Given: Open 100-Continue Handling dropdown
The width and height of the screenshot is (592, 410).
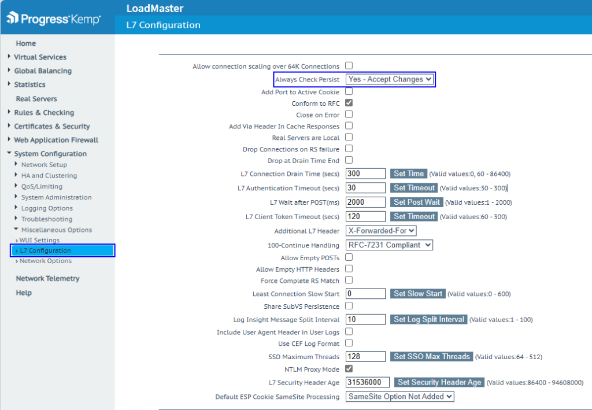Looking at the screenshot, I should 389,245.
